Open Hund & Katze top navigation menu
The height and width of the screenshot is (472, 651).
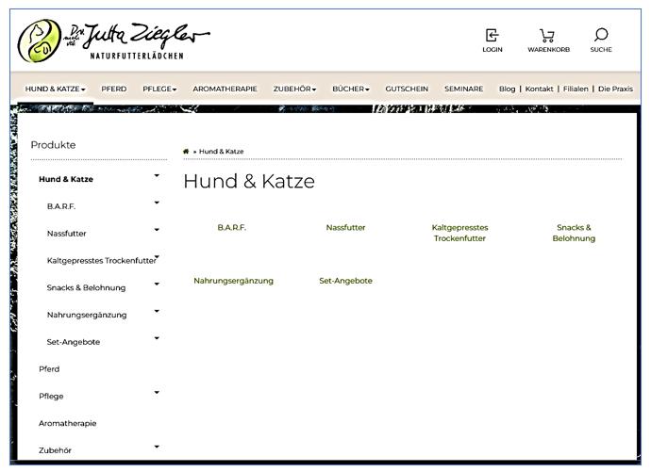point(55,89)
